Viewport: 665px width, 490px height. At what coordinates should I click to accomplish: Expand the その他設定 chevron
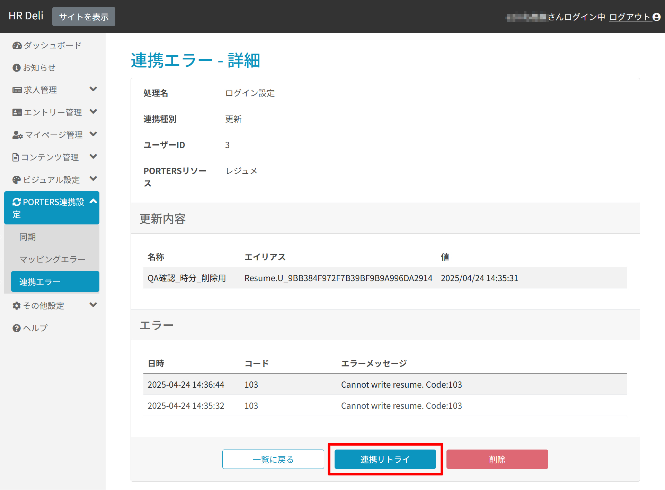pyautogui.click(x=93, y=305)
